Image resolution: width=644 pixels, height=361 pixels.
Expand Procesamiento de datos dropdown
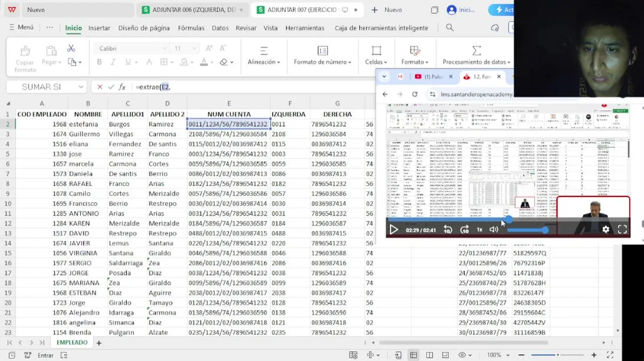coord(476,62)
